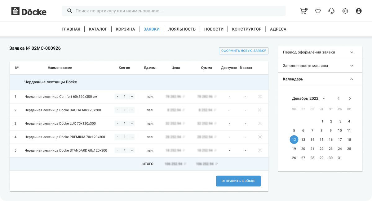The image size is (372, 201).
Task: Click quantity field of Döcke STANDARD ladder
Action: point(125,150)
